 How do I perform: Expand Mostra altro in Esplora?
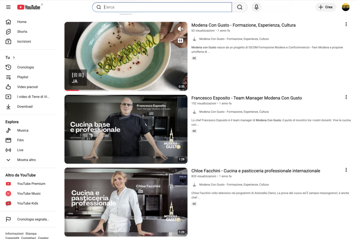26,160
